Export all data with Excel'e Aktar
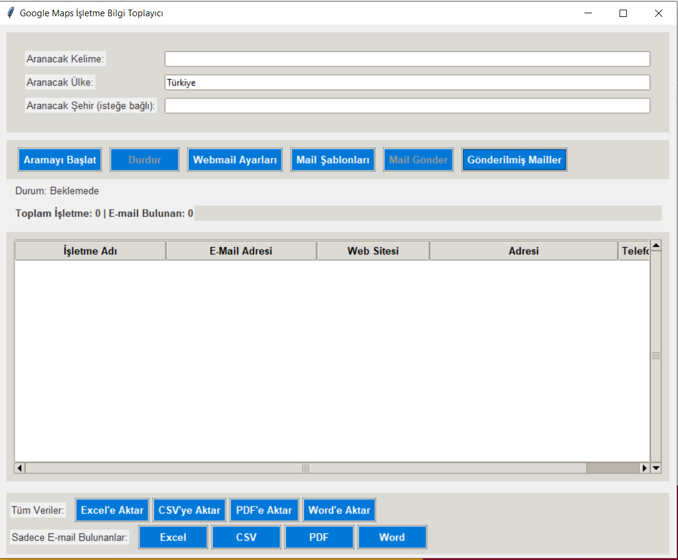 [x=112, y=511]
